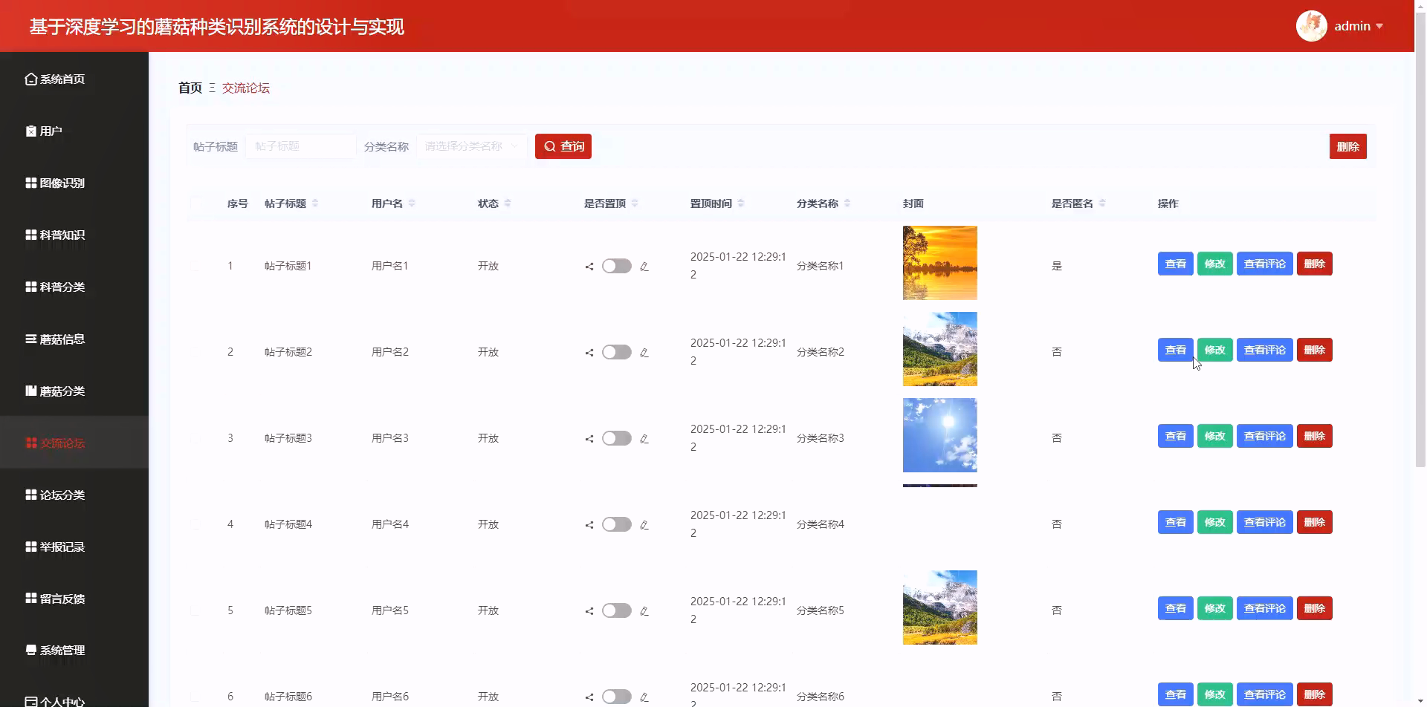Toggle the 置顶 switch on 帖子标题3
This screenshot has height=707, width=1427.
(616, 438)
